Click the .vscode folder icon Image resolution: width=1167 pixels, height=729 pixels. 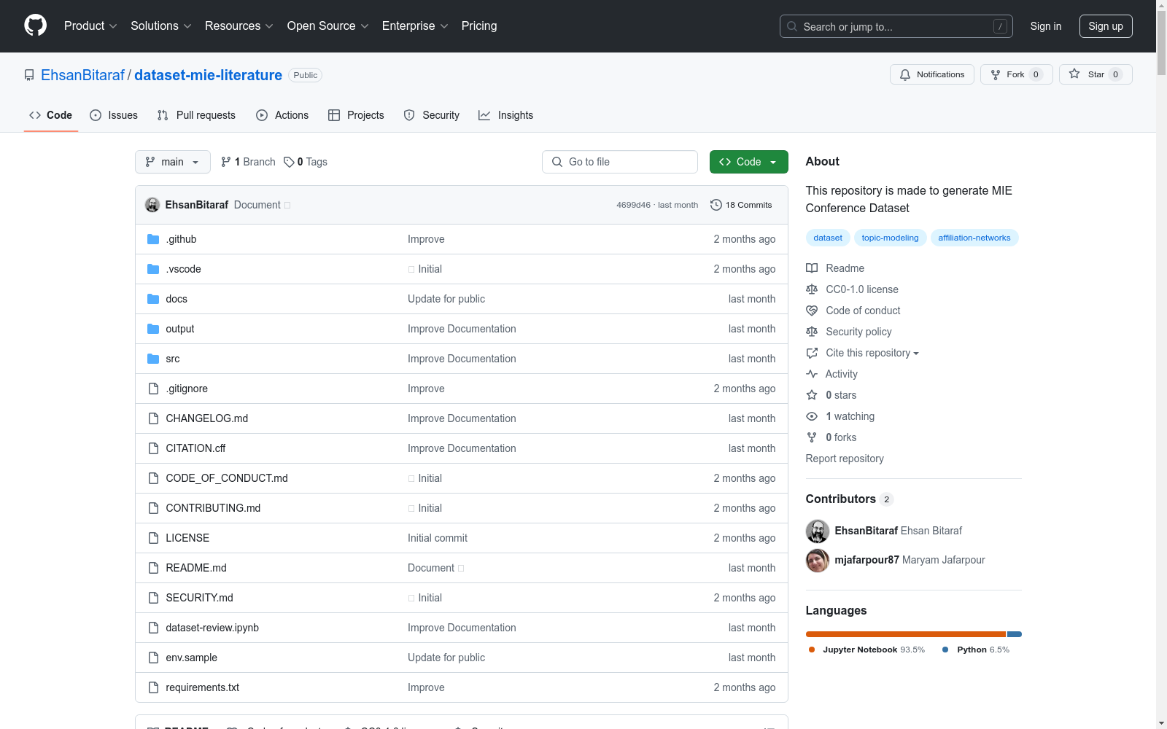click(153, 269)
